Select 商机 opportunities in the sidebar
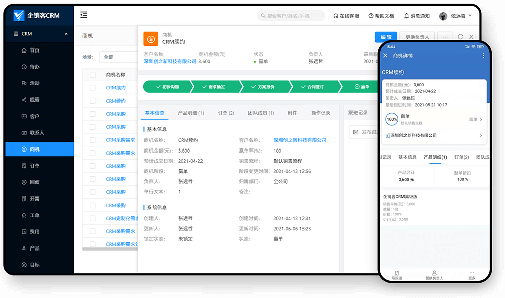Viewport: 505px width, 298px height. click(x=39, y=149)
